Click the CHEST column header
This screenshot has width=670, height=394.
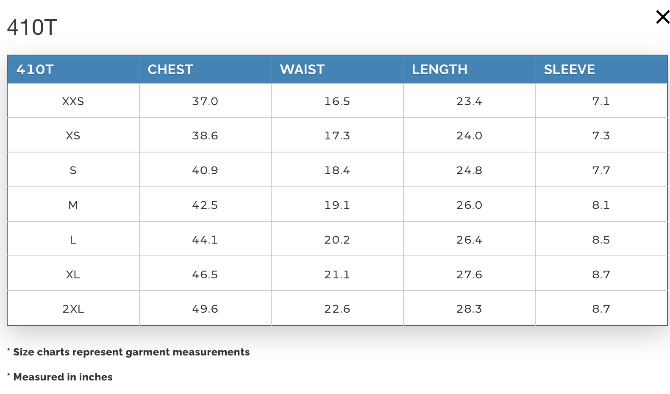(170, 69)
